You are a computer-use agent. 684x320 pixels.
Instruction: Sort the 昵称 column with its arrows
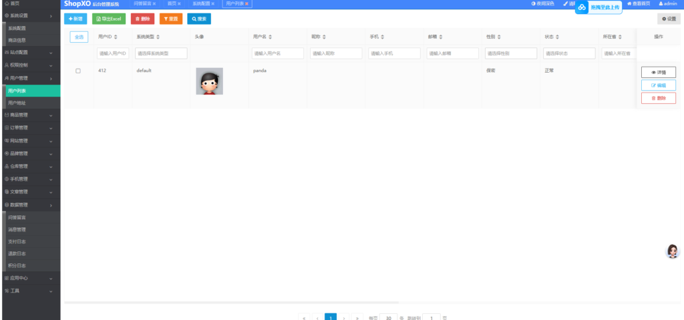[x=324, y=37]
